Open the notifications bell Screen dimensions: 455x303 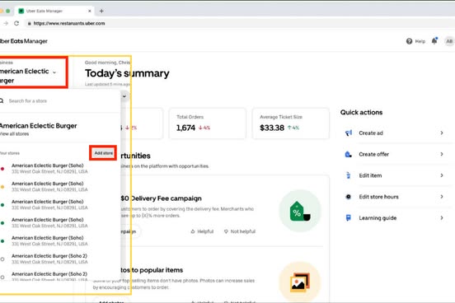point(434,41)
